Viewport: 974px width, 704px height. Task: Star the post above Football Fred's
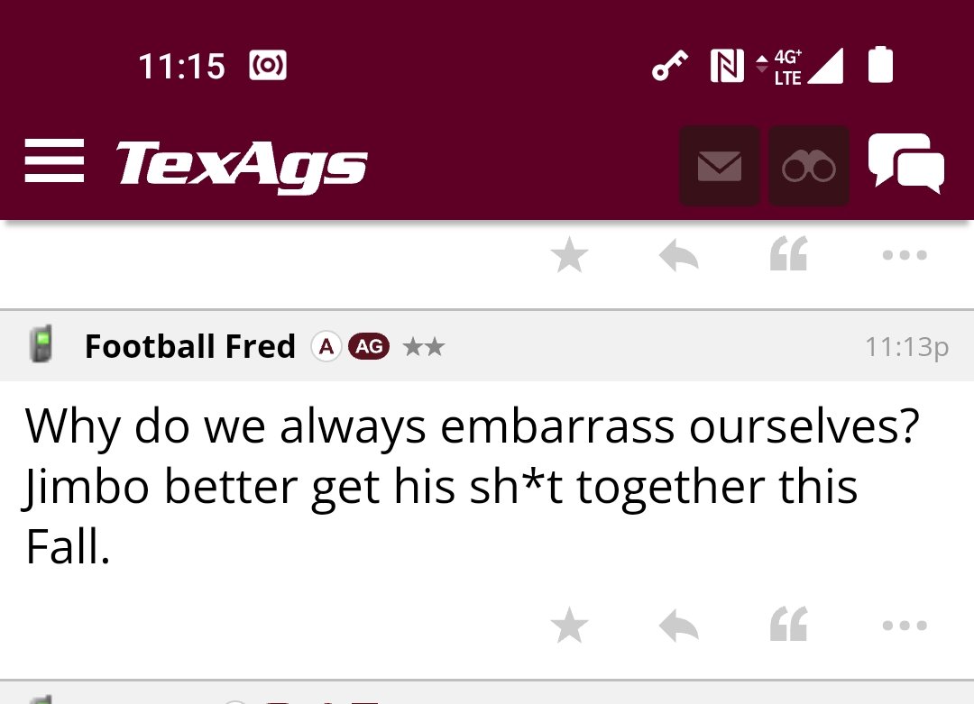click(569, 254)
